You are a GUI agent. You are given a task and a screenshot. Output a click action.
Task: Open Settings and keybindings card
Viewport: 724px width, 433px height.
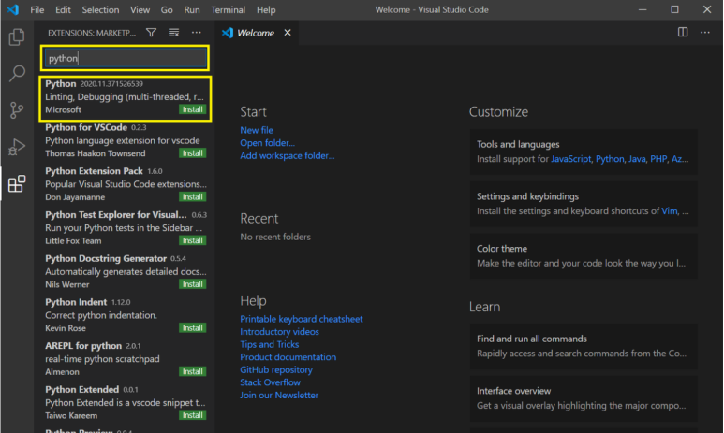584,203
